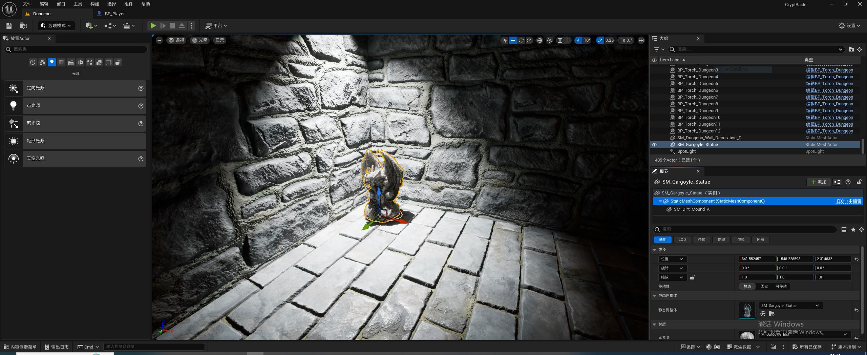Click the 内容侧滑菜单 content drawer button

20,347
